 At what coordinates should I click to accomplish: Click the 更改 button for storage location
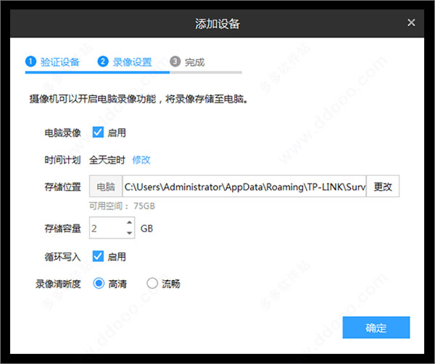tap(383, 186)
